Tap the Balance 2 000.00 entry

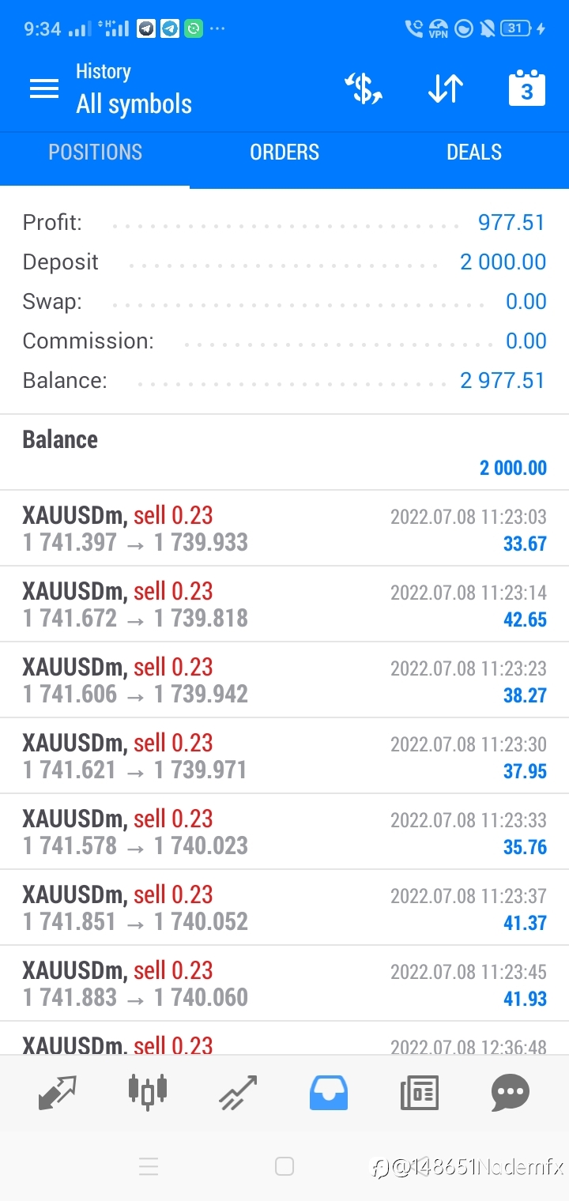point(284,453)
